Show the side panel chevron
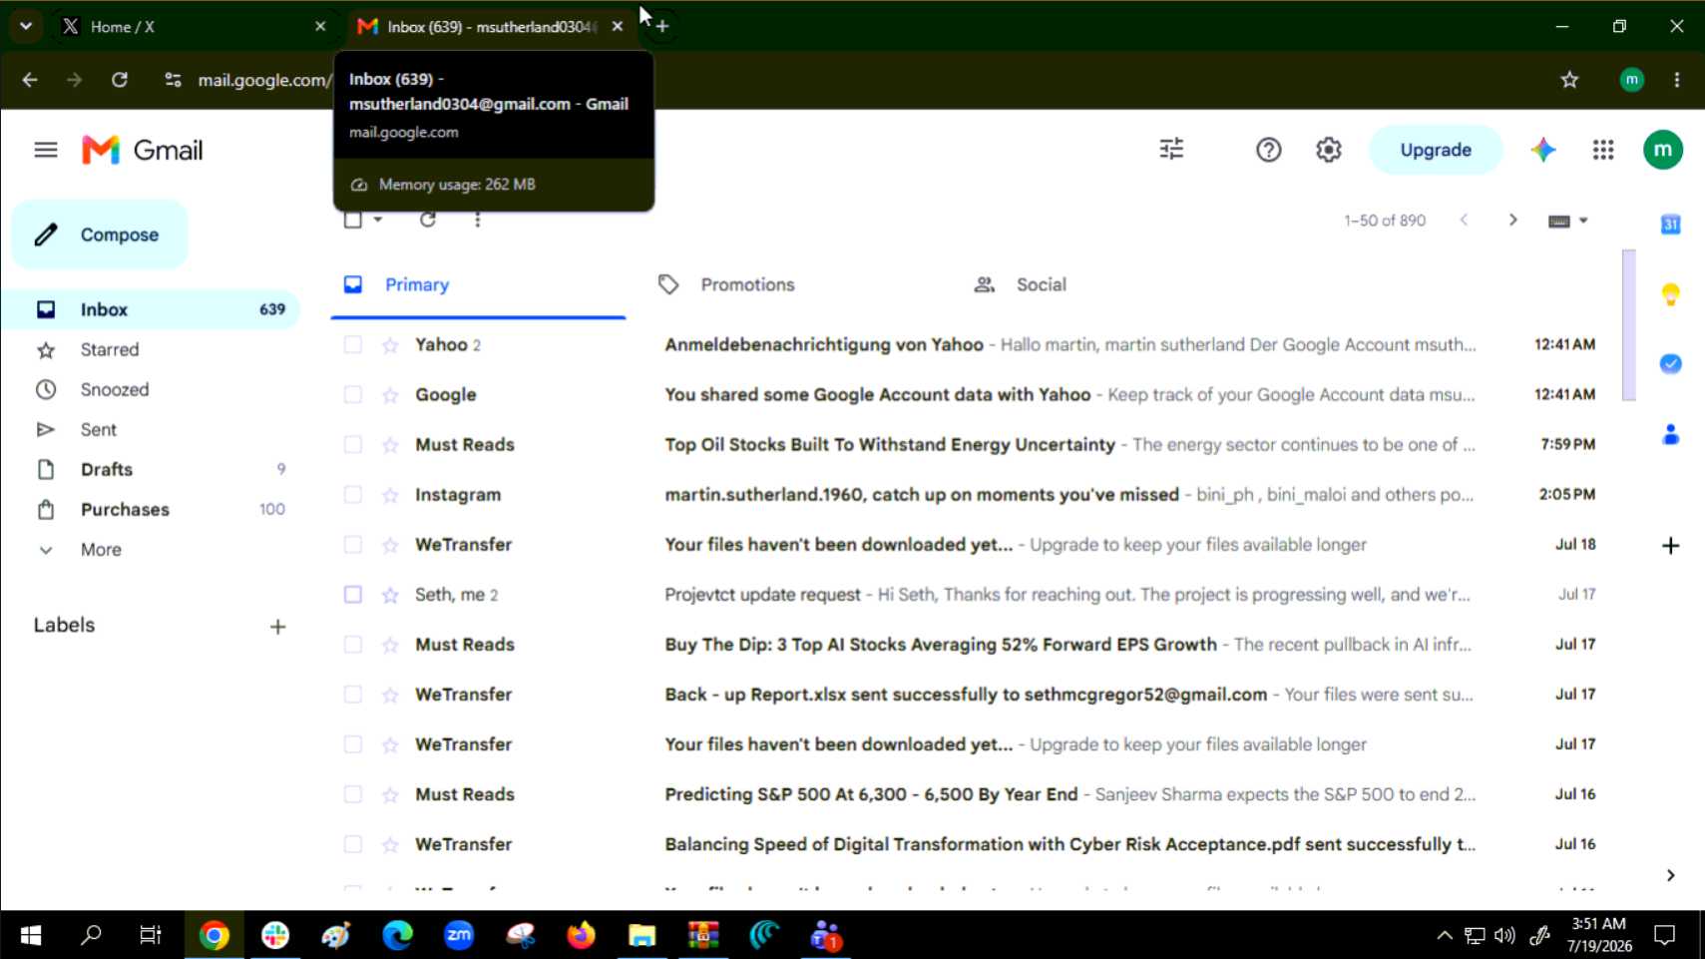The height and width of the screenshot is (959, 1705). (1670, 875)
